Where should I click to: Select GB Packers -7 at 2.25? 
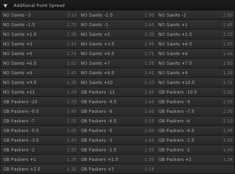[x=39, y=121]
